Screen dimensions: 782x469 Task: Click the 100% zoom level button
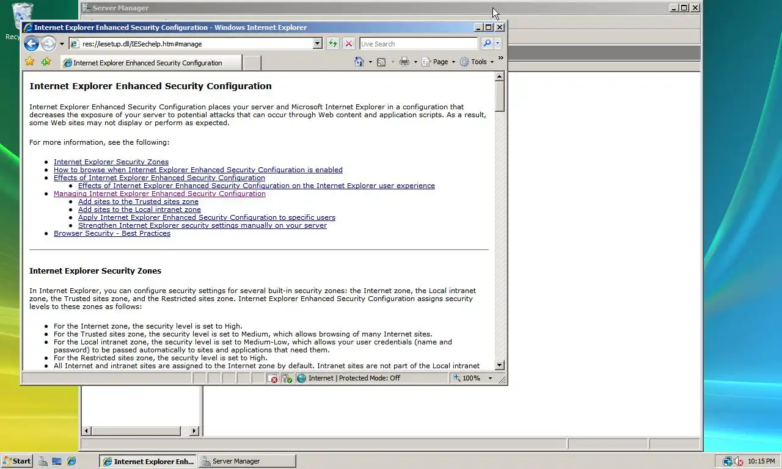pyautogui.click(x=467, y=378)
